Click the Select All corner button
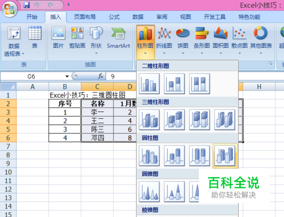The height and width of the screenshot is (217, 284). pos(8,87)
